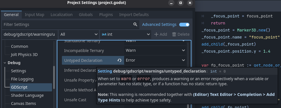This screenshot has width=281, height=108.
Task: Click the code fold marker beside the return line
Action: [203, 23]
